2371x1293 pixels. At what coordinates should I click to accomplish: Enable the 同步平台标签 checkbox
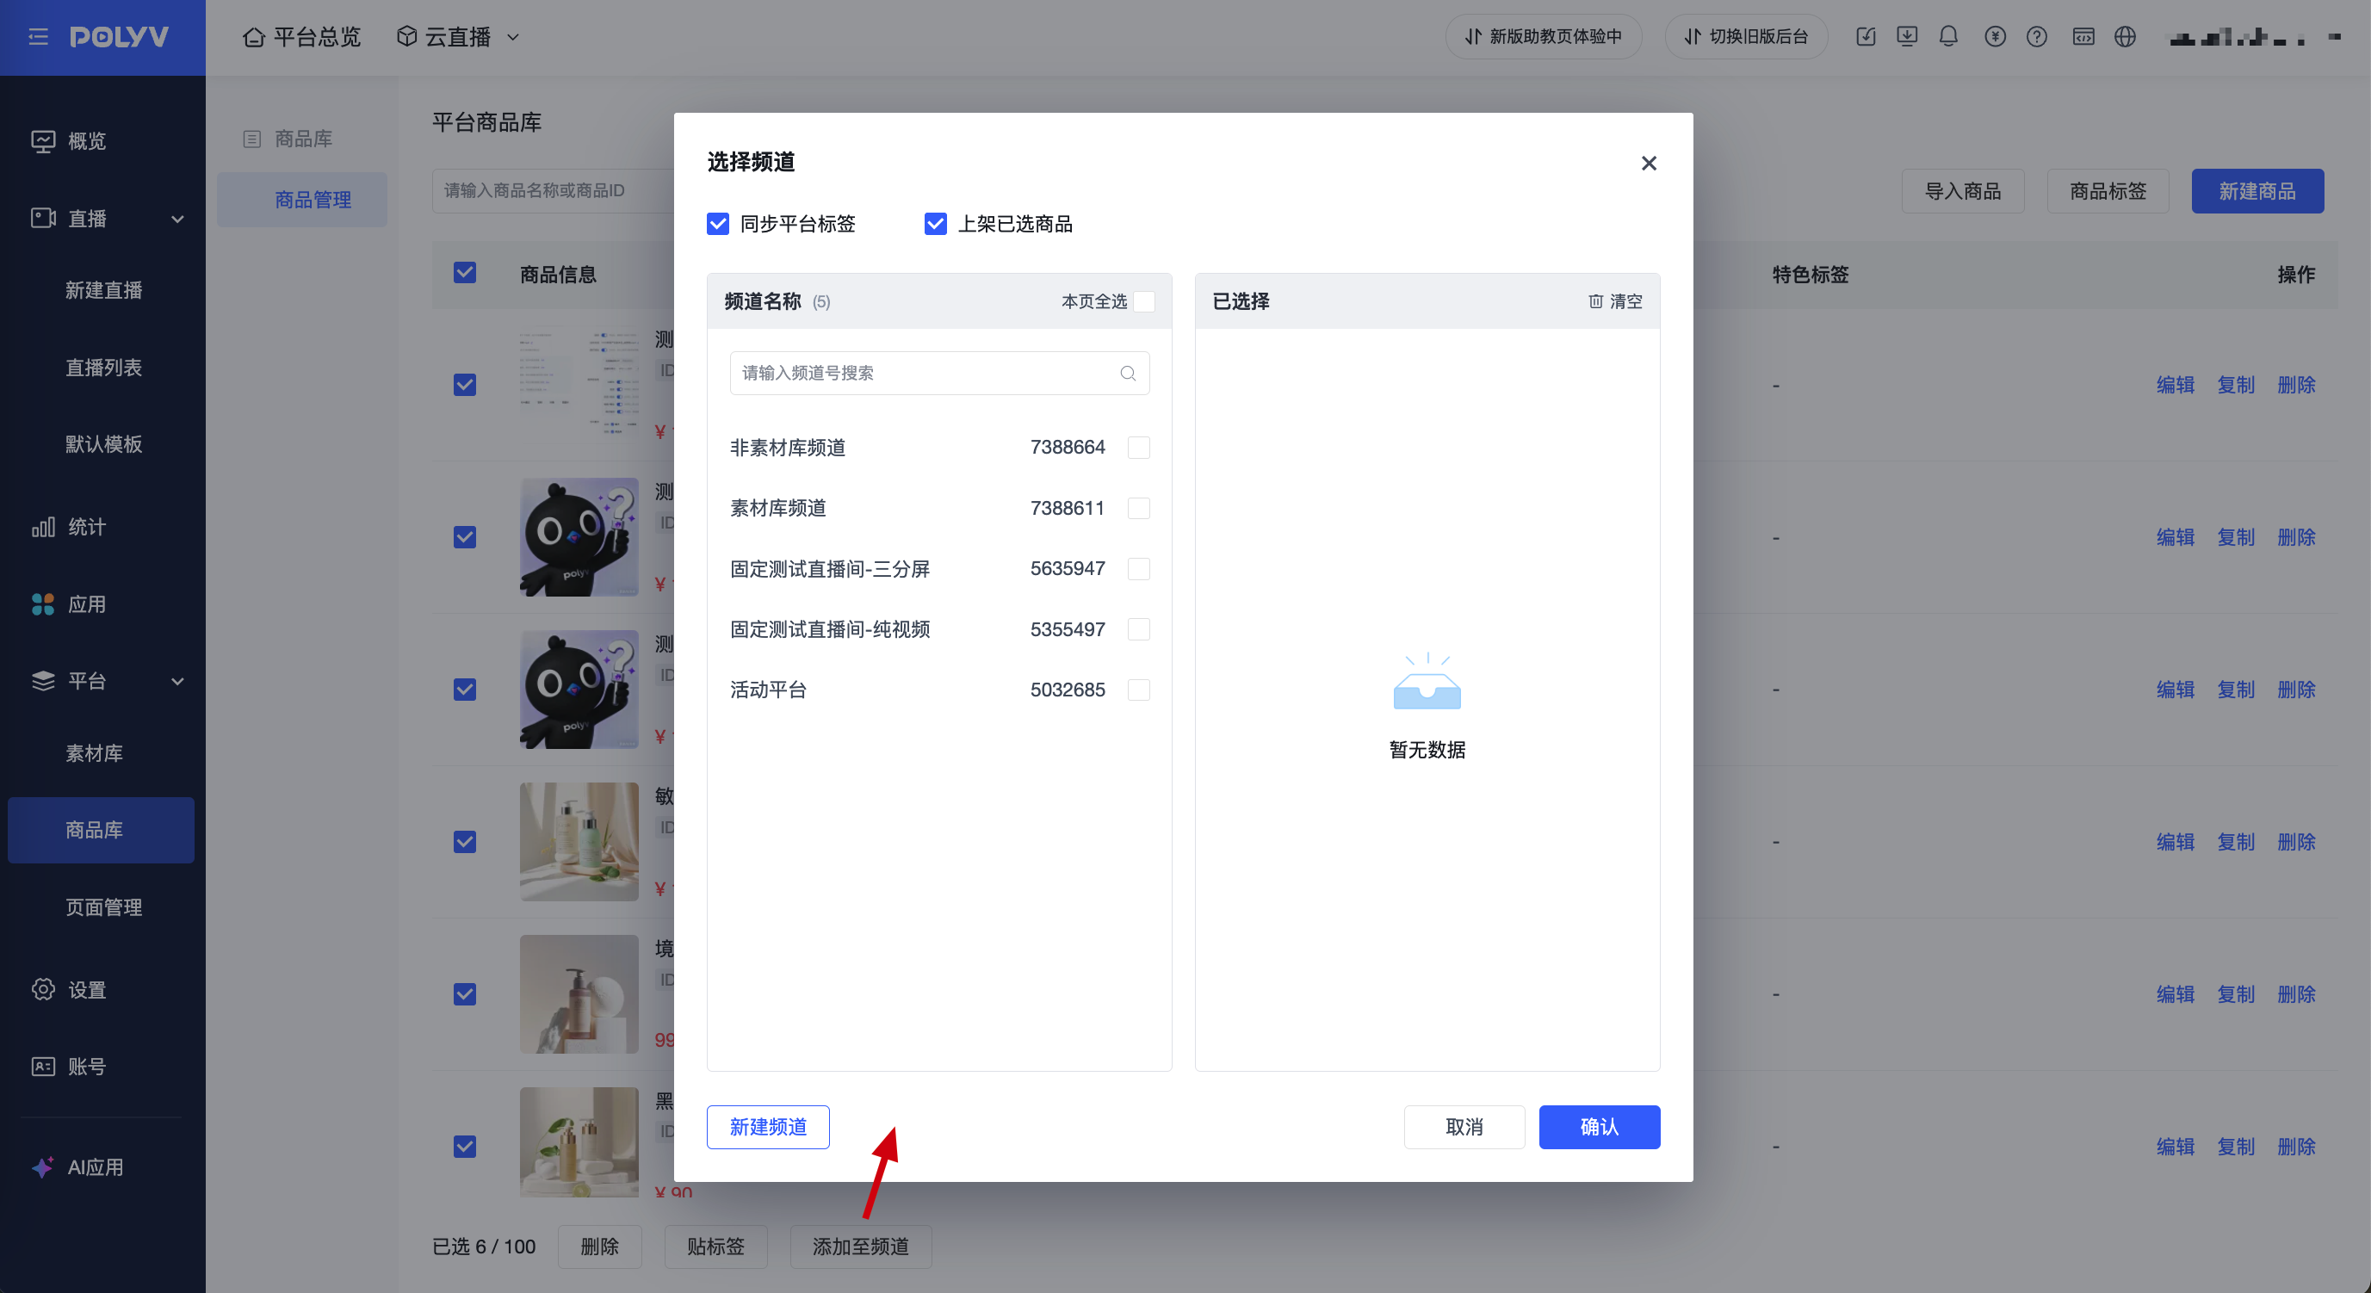pos(718,224)
